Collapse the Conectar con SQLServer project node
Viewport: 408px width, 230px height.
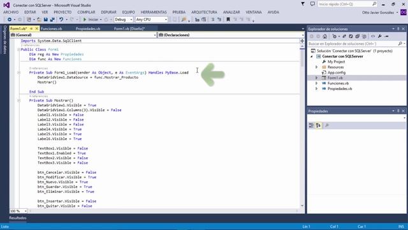(x=312, y=57)
